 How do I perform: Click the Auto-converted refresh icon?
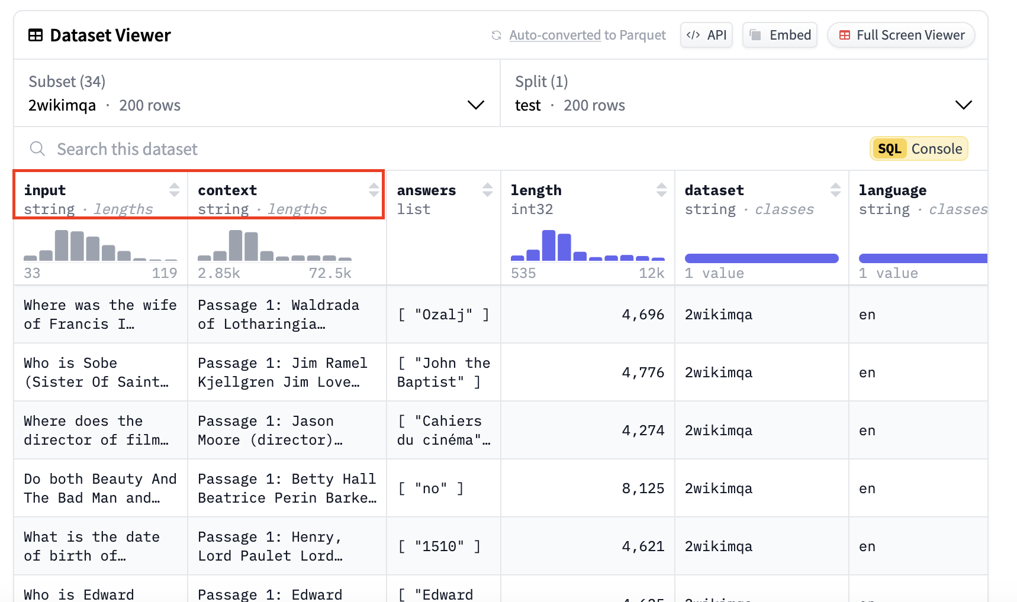[x=496, y=35]
